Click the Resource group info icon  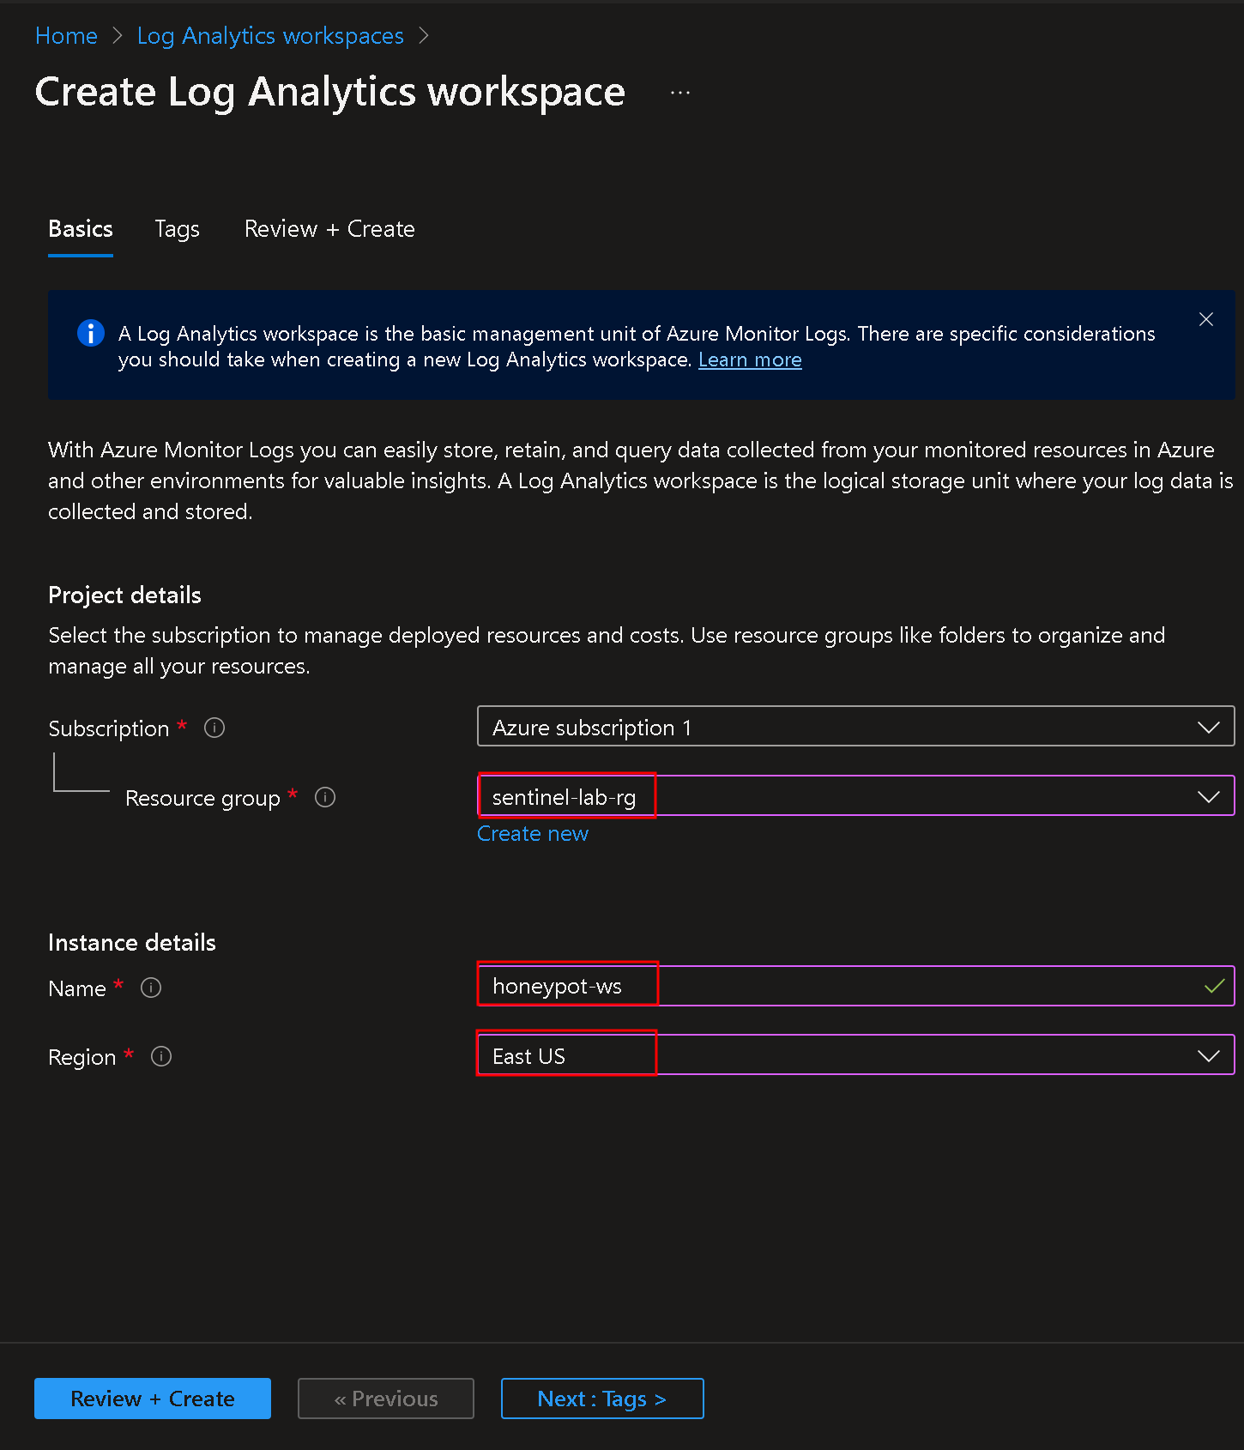tap(325, 797)
